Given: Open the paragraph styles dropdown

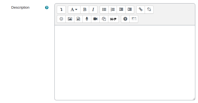Looking at the screenshot, I should tap(74, 10).
